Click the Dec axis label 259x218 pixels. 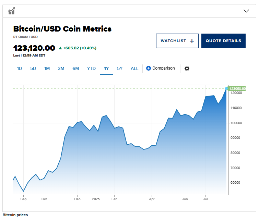[x=77, y=199]
